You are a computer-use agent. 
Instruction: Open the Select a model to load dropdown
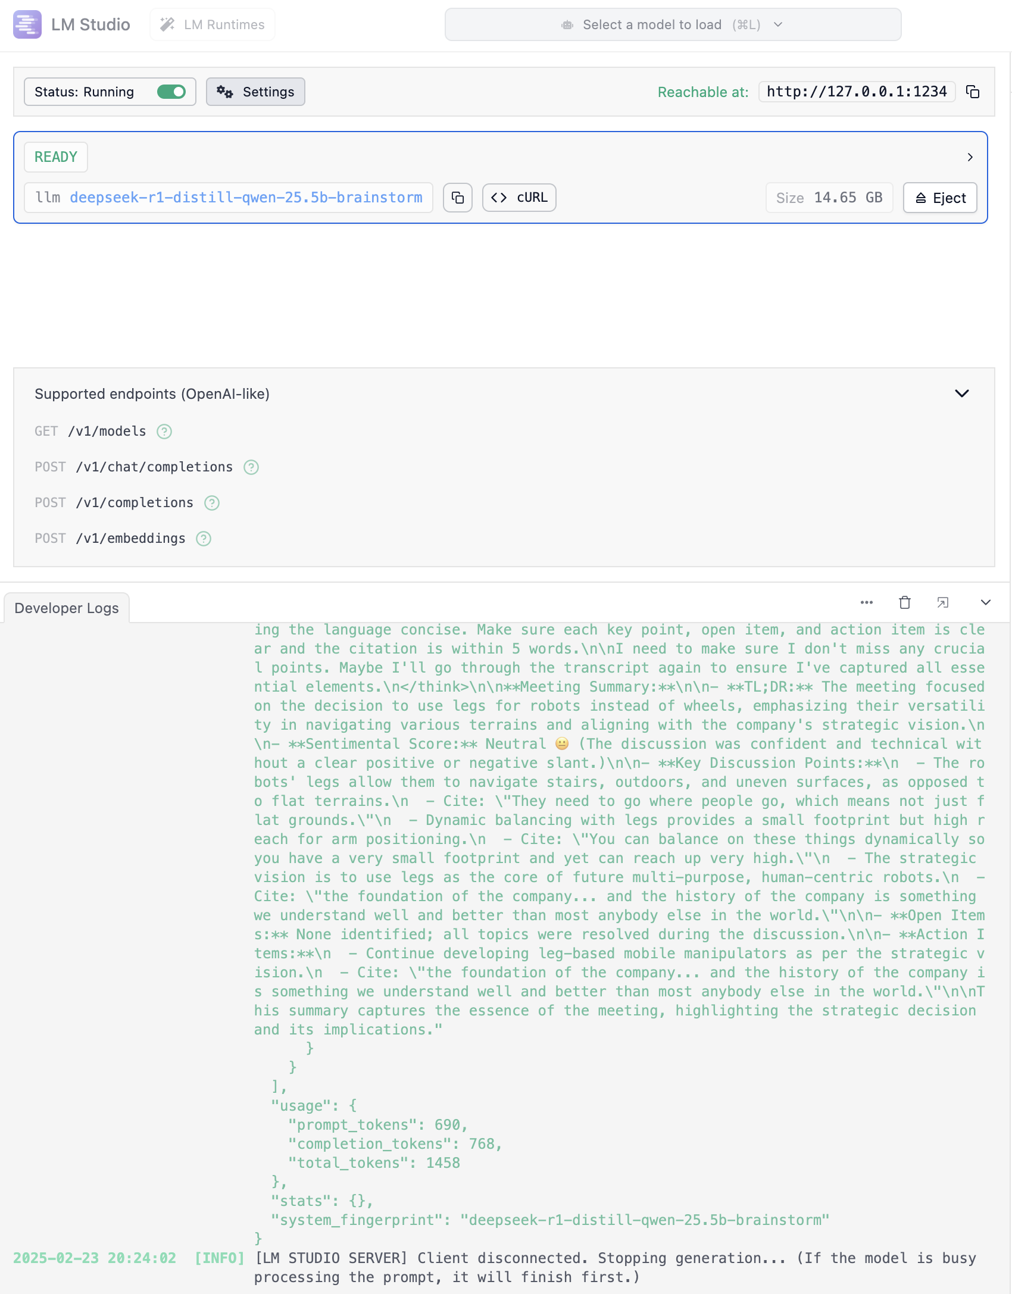pyautogui.click(x=673, y=24)
